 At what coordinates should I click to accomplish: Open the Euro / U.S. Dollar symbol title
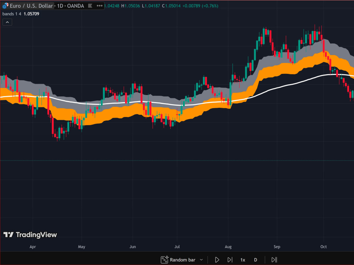pos(31,6)
